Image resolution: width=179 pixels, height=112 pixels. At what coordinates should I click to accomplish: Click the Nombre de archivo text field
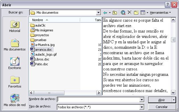tap(98, 100)
